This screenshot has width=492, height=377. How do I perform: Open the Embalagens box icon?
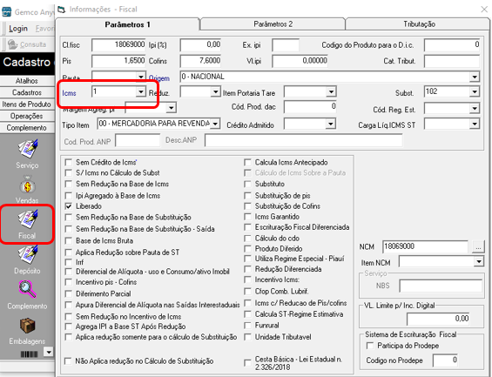(x=27, y=326)
